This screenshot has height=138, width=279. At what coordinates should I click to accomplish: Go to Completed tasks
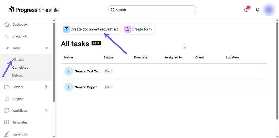click(x=20, y=68)
